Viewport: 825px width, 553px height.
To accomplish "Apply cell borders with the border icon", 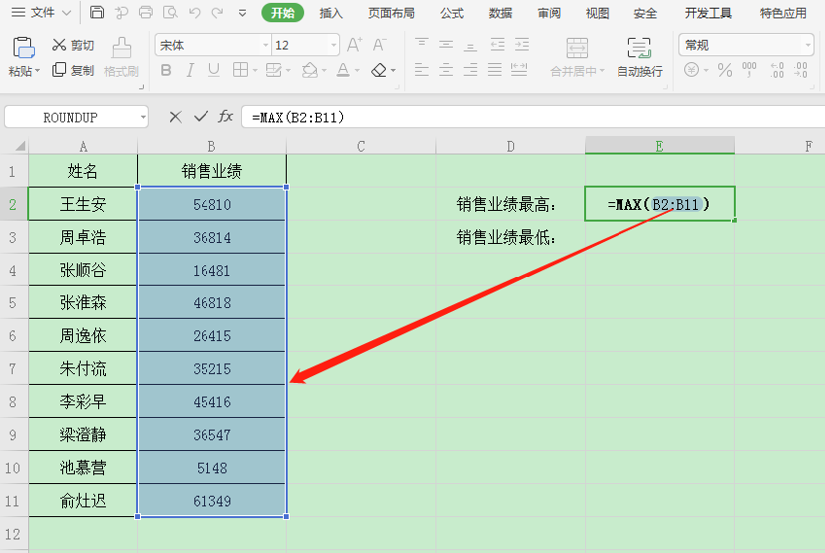I will (x=241, y=70).
